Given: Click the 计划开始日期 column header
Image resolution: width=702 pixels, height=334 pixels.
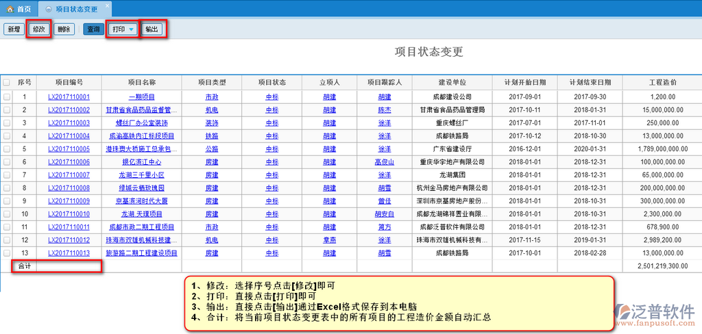Looking at the screenshot, I should 525,83.
